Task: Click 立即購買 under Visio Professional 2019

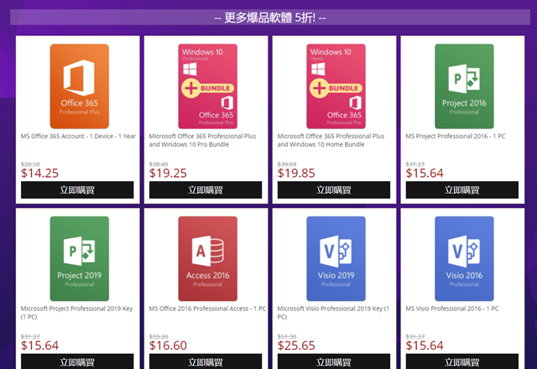Action: click(334, 361)
